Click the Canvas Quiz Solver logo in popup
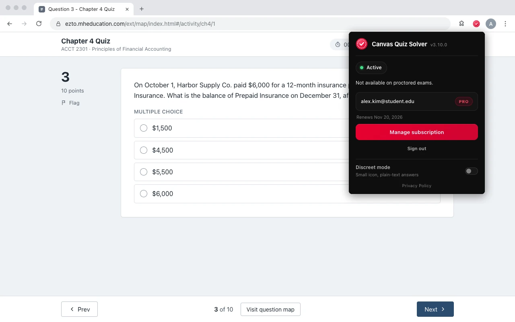The height and width of the screenshot is (322, 515). 362,44
